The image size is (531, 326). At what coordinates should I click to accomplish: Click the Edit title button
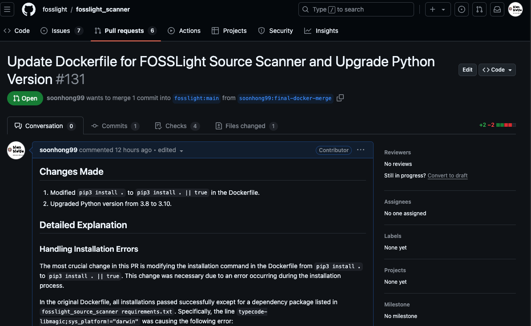tap(467, 70)
